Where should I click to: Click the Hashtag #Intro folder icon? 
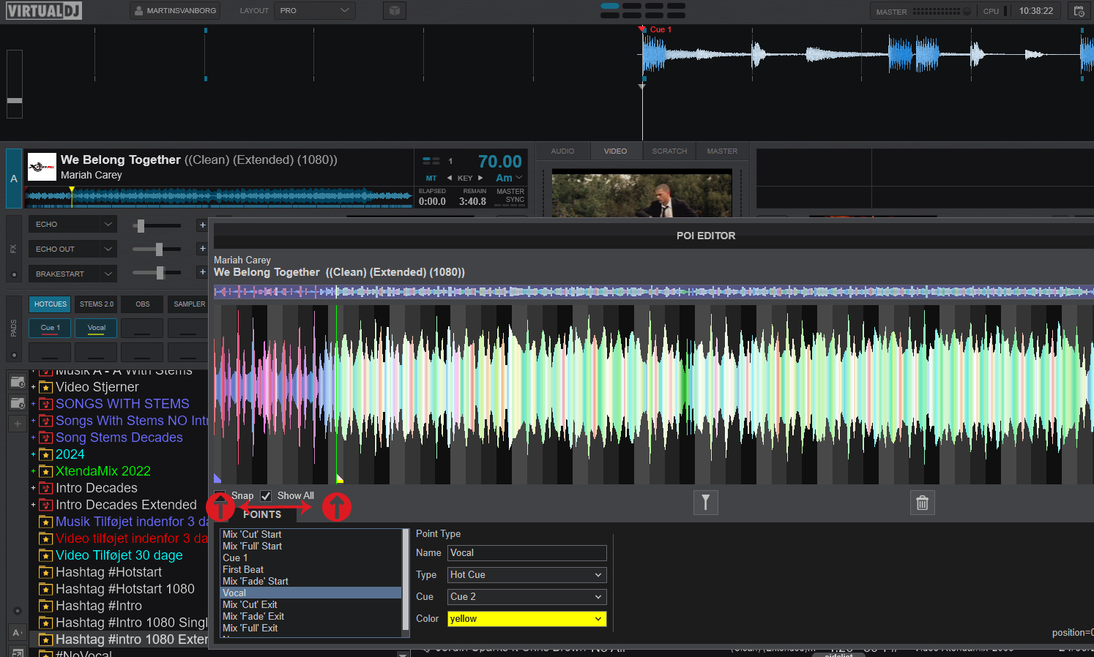pyautogui.click(x=45, y=606)
